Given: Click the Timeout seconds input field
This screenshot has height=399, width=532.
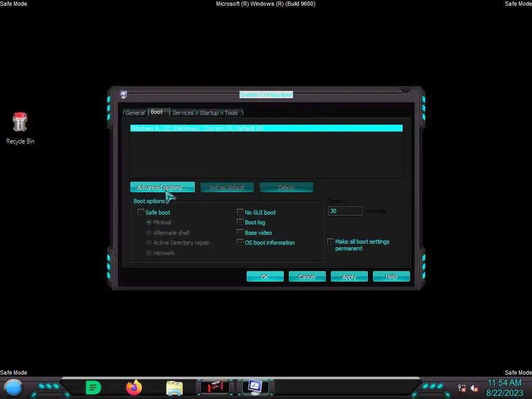Looking at the screenshot, I should coord(345,211).
